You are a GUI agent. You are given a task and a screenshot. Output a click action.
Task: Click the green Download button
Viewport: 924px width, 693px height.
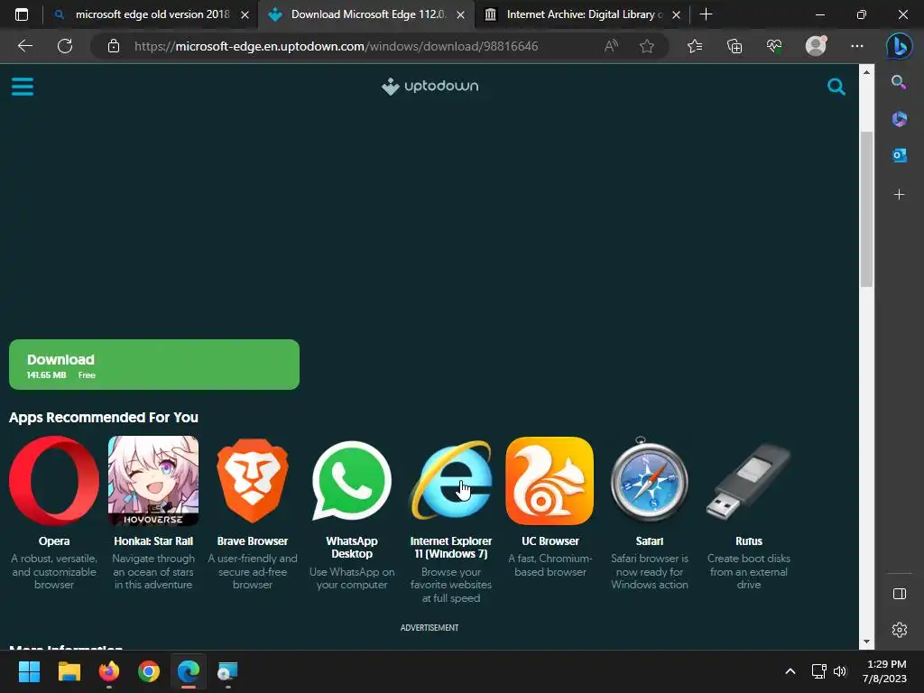click(x=153, y=365)
